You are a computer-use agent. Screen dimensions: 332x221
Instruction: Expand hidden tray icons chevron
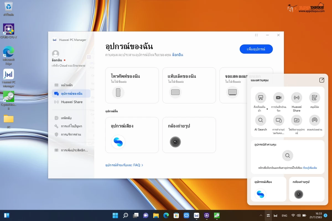[261, 215]
